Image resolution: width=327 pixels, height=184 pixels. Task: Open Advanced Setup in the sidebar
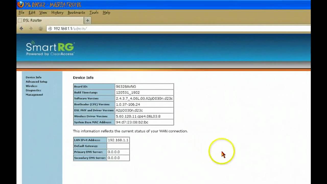(36, 82)
